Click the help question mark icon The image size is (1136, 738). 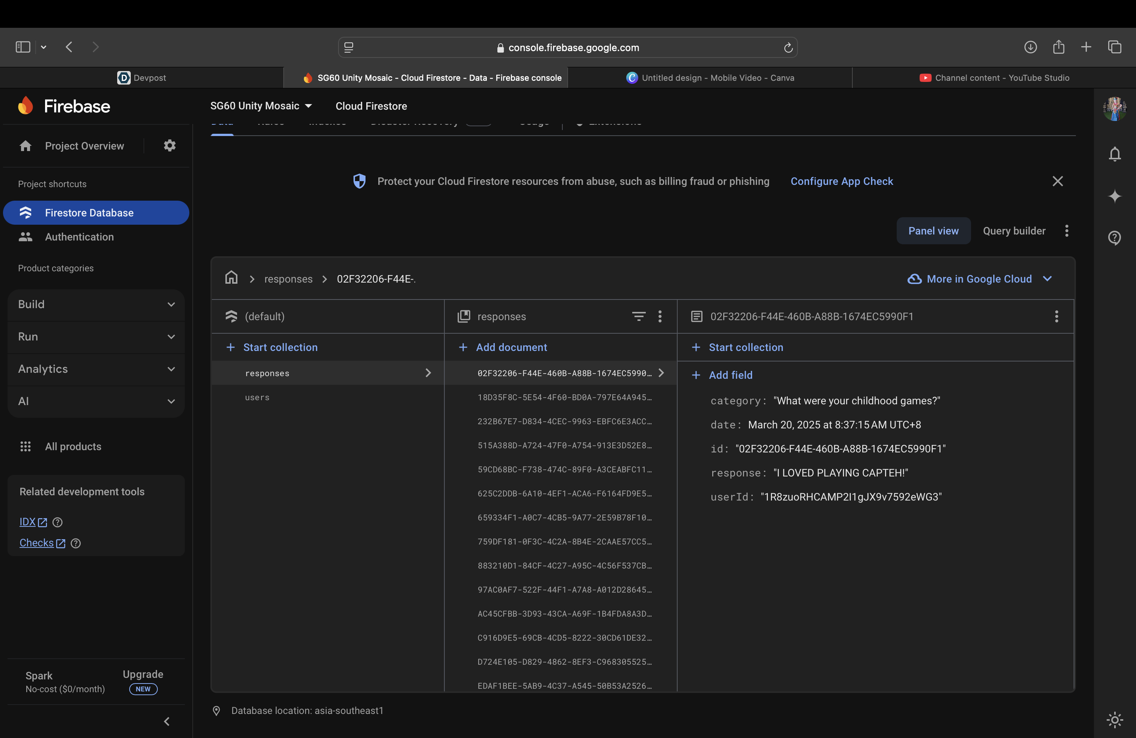click(x=1115, y=237)
